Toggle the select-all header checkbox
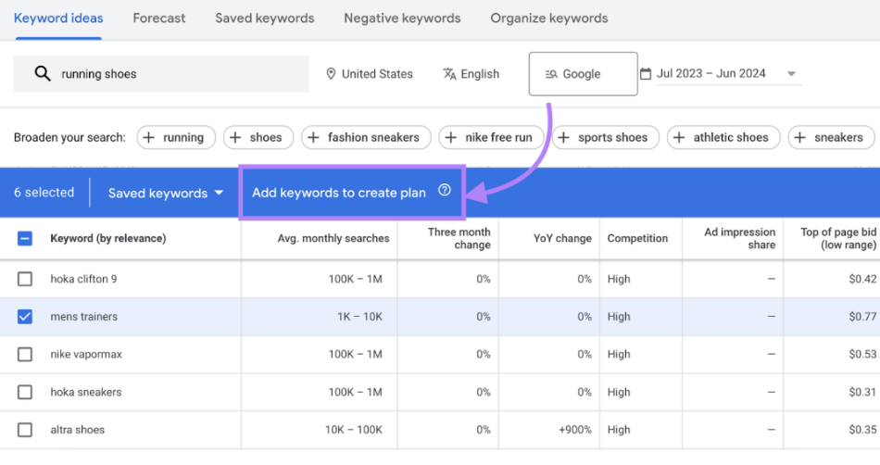Screen dimensions: 880x465 coord(25,238)
